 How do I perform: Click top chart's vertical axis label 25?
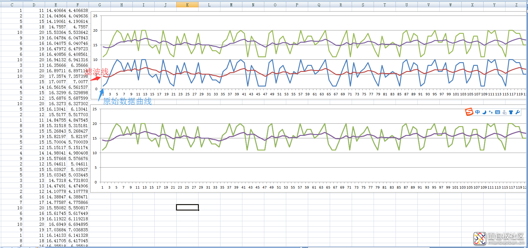point(95,16)
